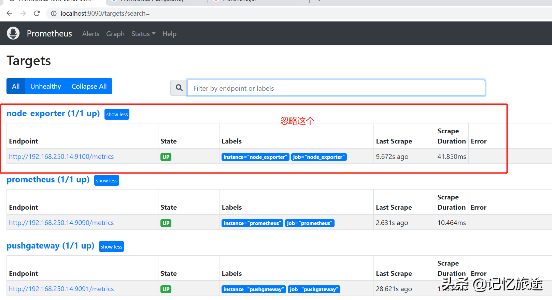Click prometheus table State header
The height and width of the screenshot is (300, 552).
tap(169, 207)
